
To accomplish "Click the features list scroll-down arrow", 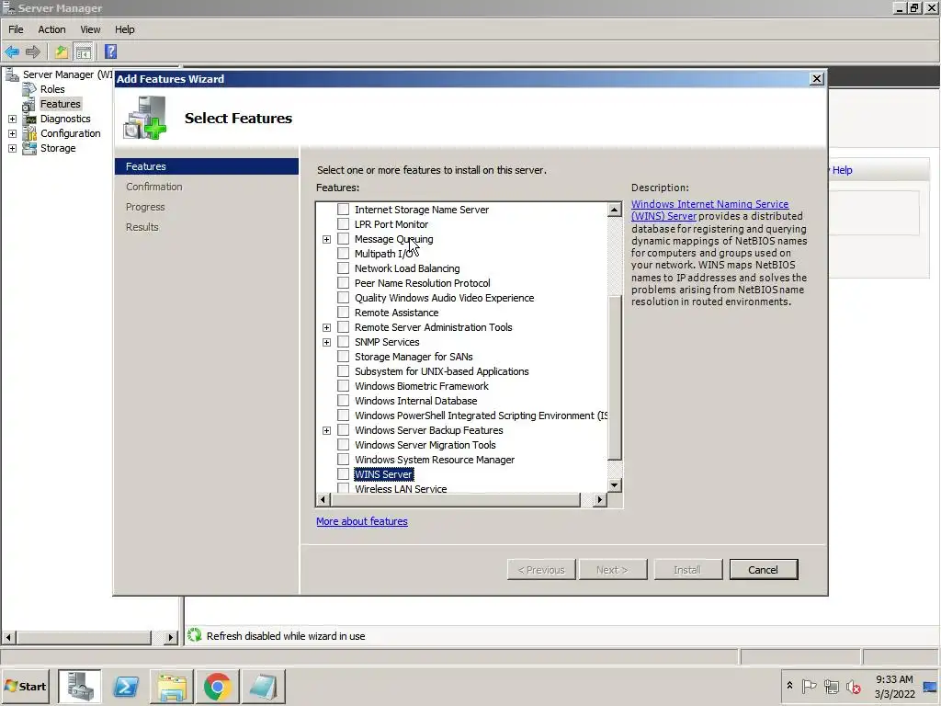I will [x=614, y=485].
